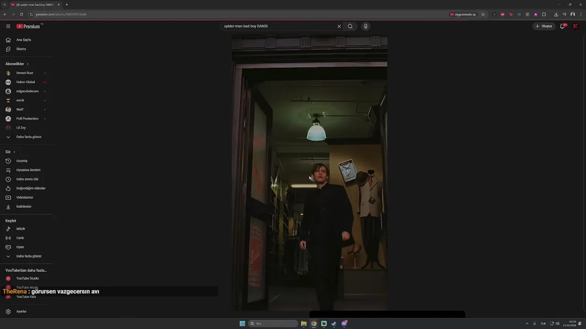Viewport: 586px width, 329px height.
Task: Reload the page in the browser
Action: click(x=21, y=14)
